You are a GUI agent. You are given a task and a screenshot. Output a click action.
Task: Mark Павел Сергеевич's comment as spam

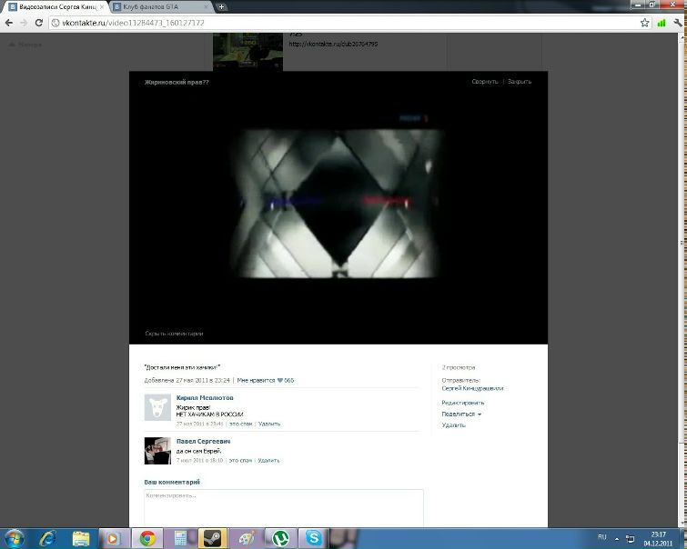click(x=240, y=460)
